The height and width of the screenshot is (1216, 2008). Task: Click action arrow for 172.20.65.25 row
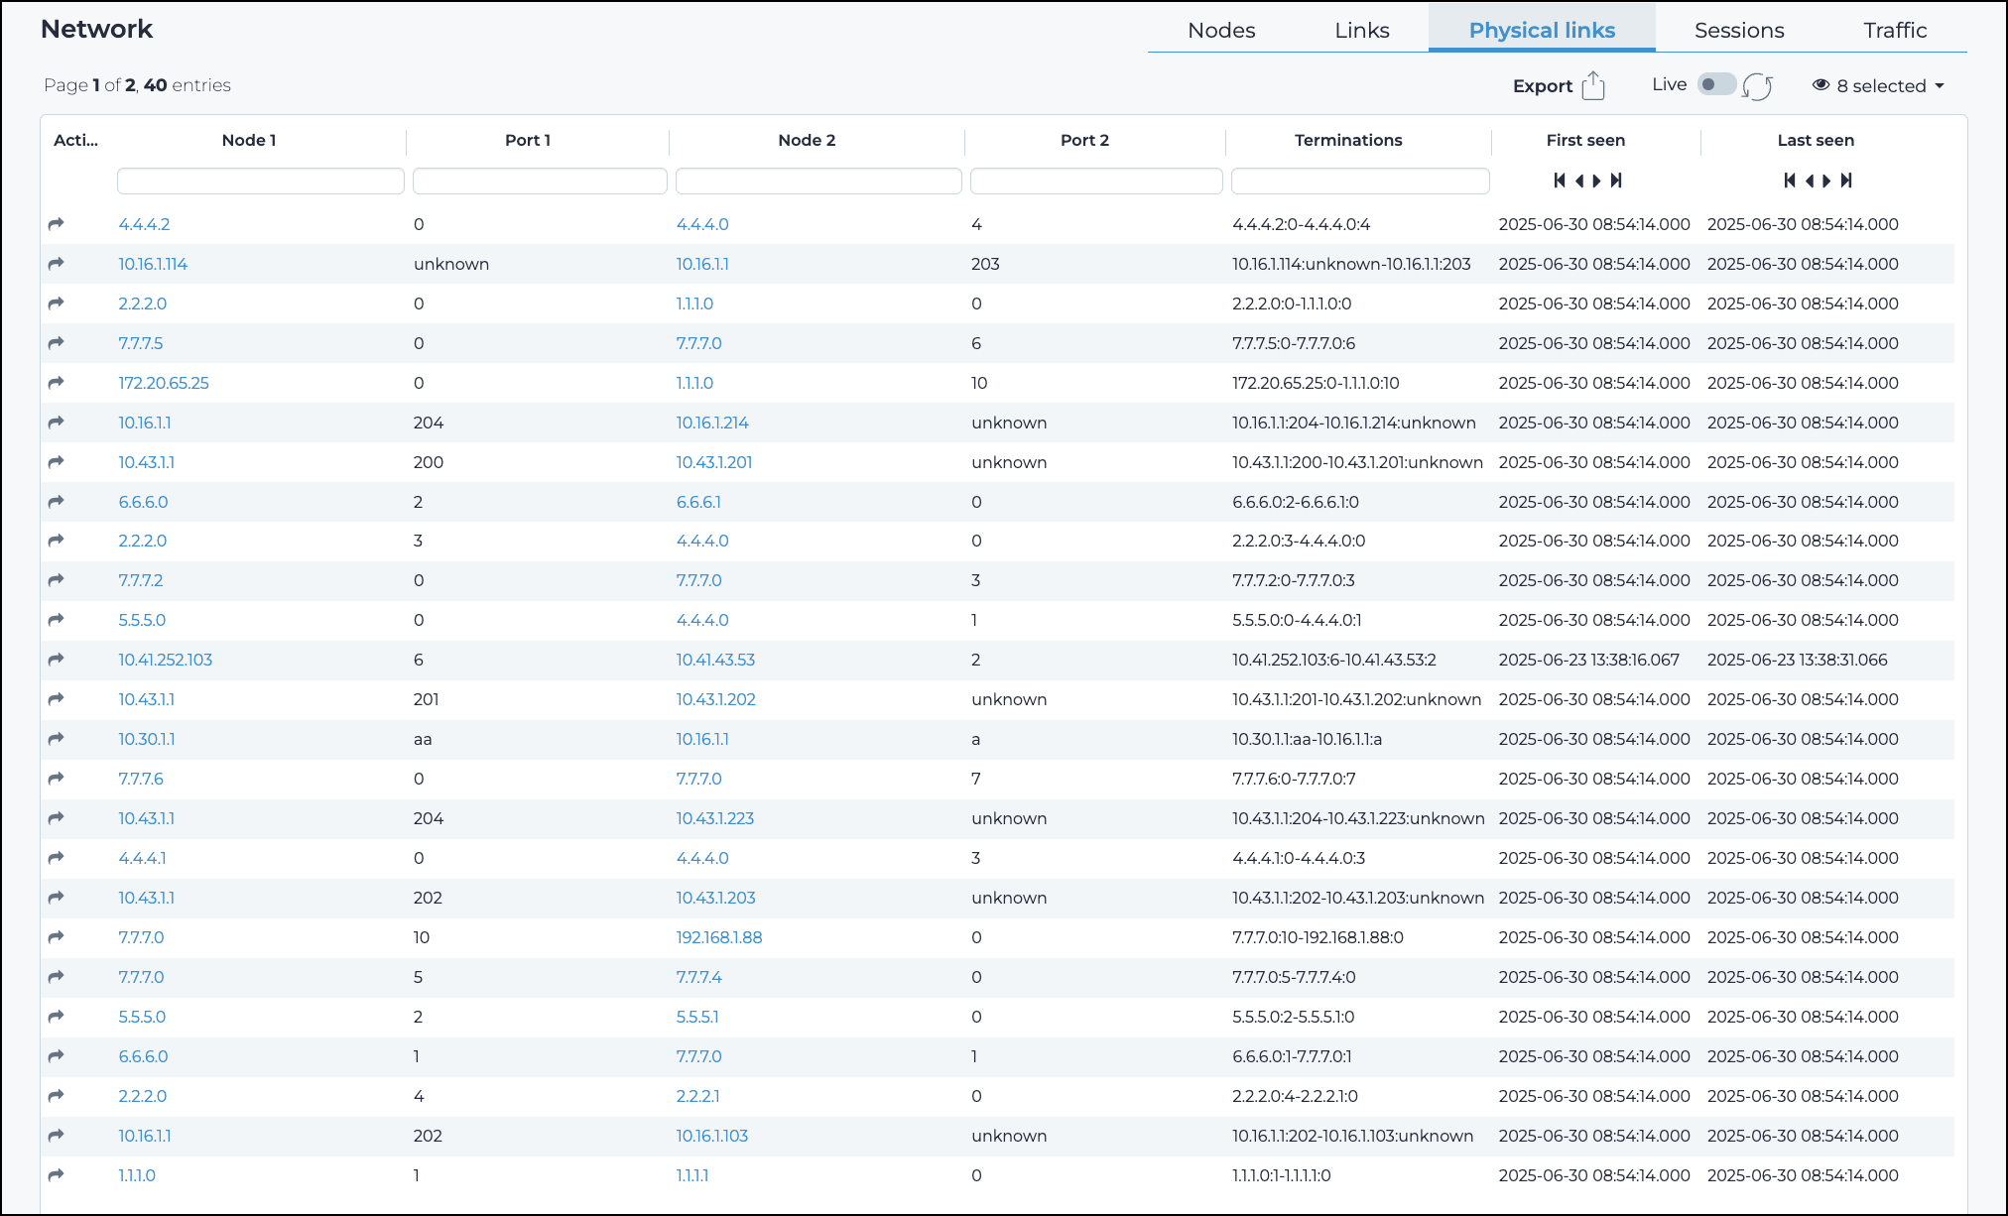[57, 383]
